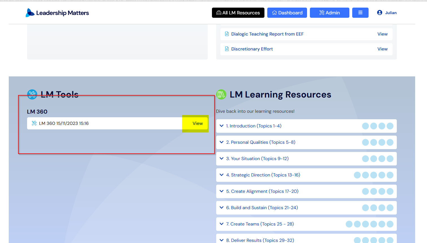Click first progress dot in Strategic Direction row
The width and height of the screenshot is (427, 243).
click(x=357, y=175)
